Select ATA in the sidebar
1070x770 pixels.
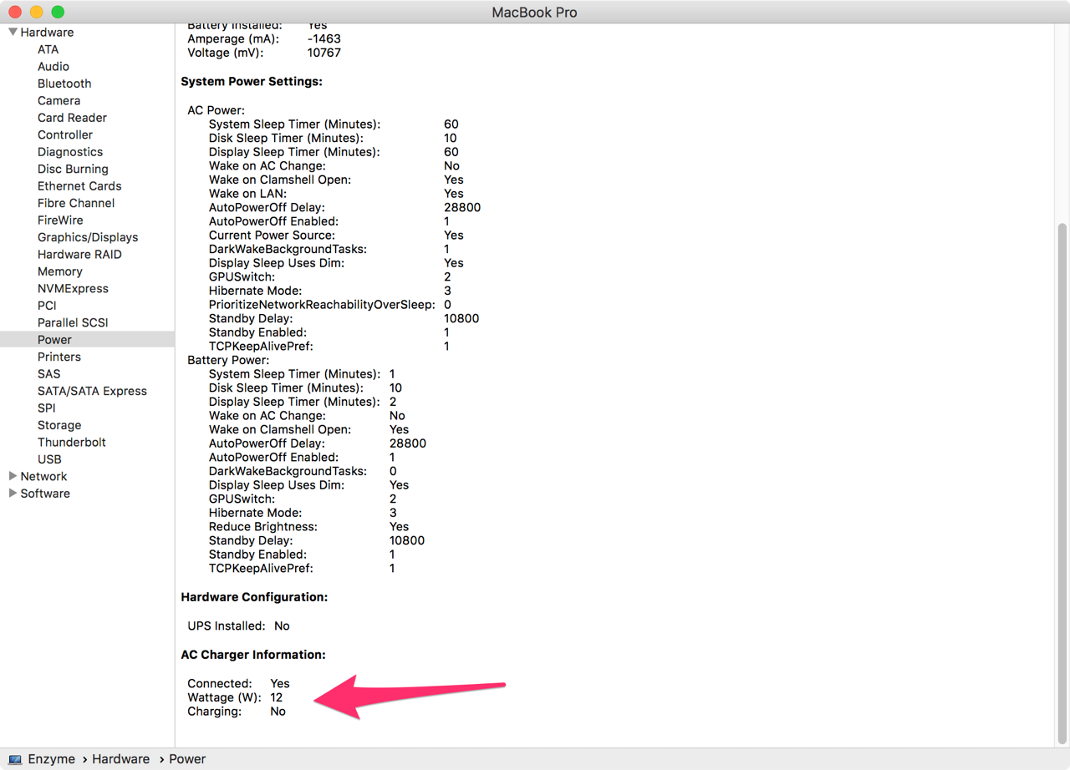[x=48, y=49]
